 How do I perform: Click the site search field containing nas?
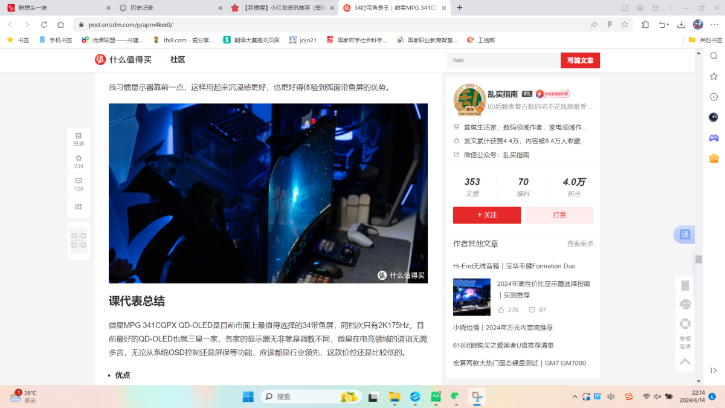coord(504,60)
